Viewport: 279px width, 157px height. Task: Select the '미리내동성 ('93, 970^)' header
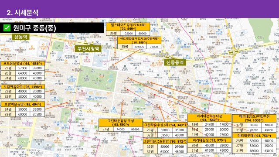pyautogui.click(x=209, y=140)
